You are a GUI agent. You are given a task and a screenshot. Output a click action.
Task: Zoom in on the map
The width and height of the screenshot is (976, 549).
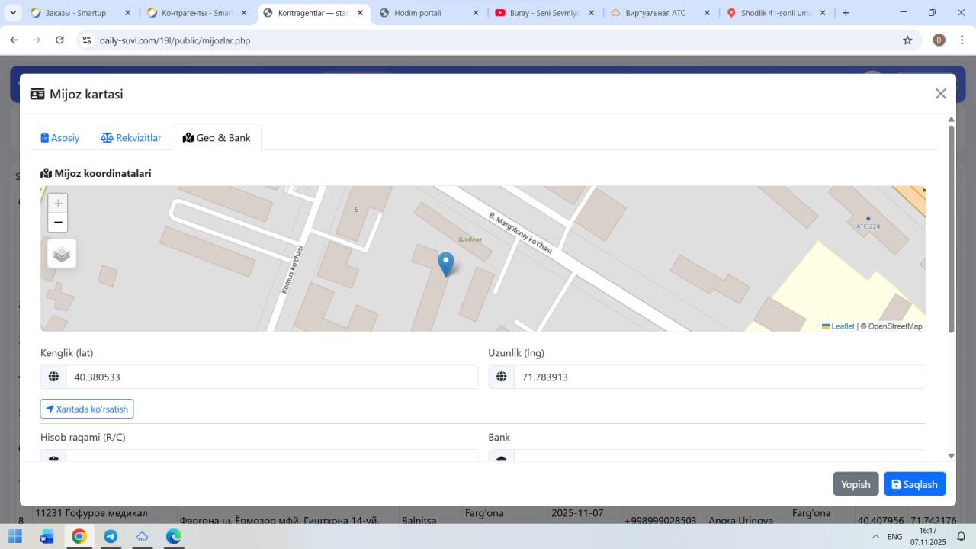[x=58, y=204]
